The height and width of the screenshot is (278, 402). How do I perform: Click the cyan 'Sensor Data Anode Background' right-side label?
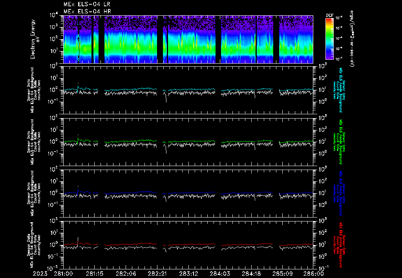pyautogui.click(x=339, y=90)
